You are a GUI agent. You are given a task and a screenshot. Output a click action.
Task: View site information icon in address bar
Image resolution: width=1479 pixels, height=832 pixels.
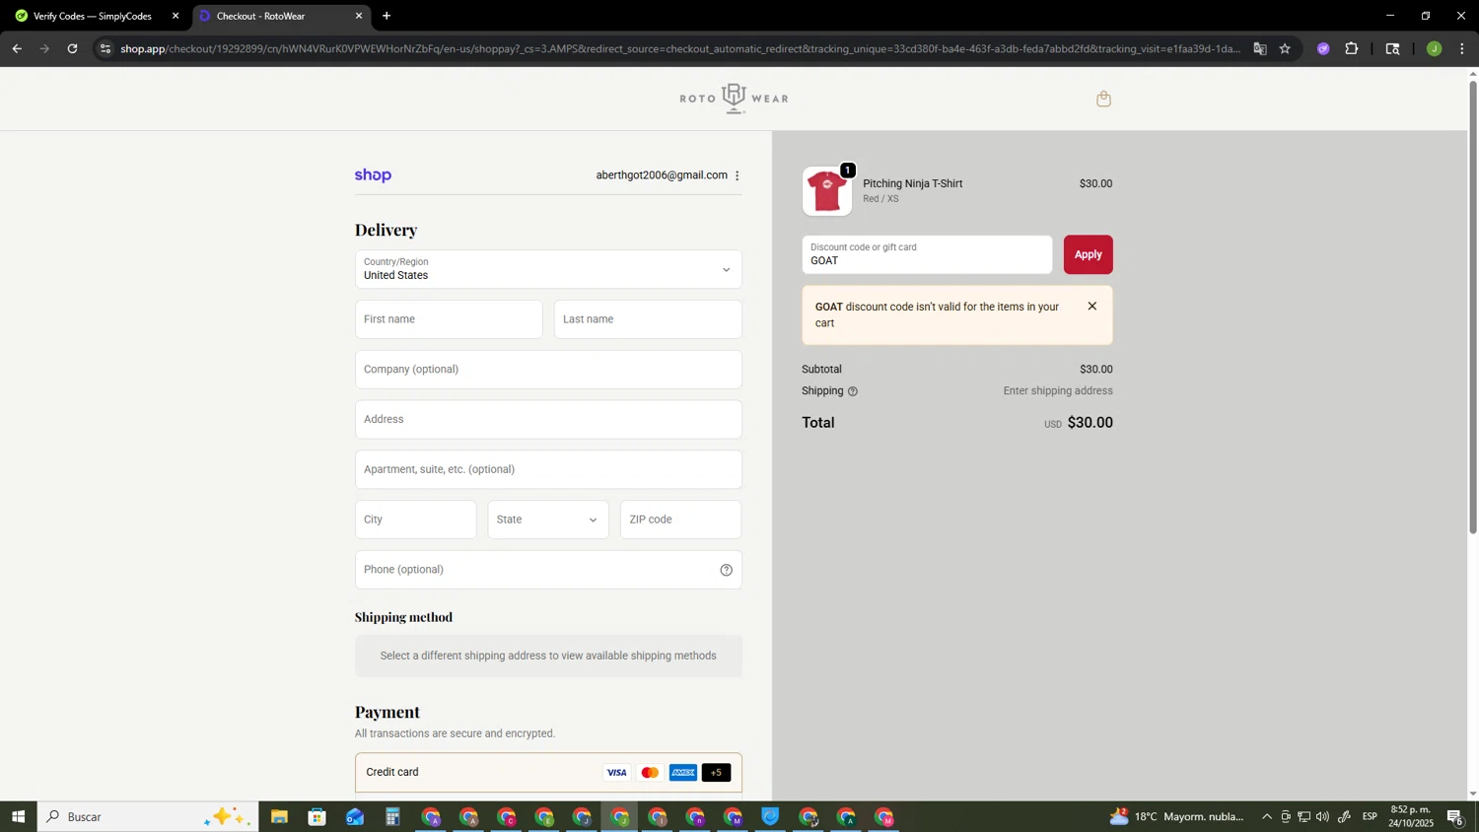[106, 48]
